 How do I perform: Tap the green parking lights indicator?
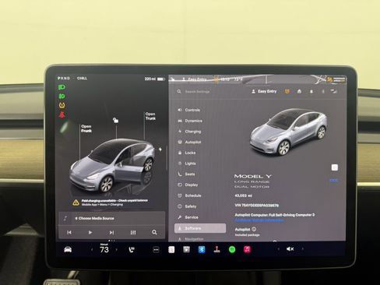pos(62,97)
